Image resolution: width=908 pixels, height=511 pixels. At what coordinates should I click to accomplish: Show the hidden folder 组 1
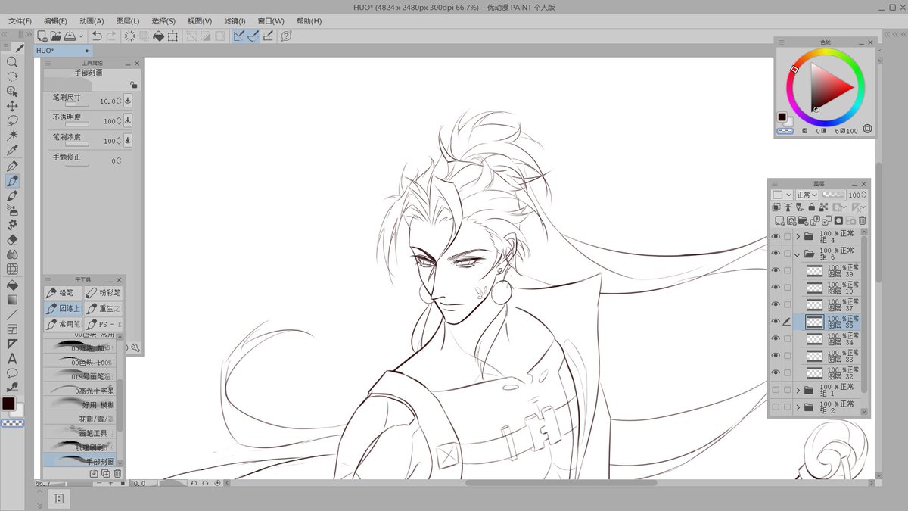pyautogui.click(x=775, y=390)
